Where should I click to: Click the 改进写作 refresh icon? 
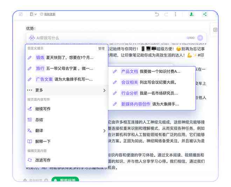[x=30, y=160]
